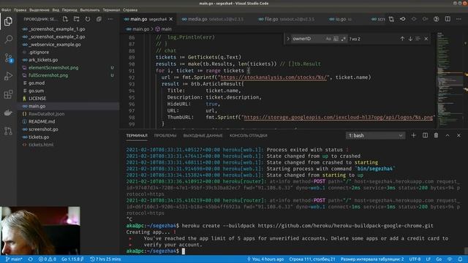The width and height of the screenshot is (468, 263).
Task: Open changes compare icon in editor toolbar
Action: (391, 19)
